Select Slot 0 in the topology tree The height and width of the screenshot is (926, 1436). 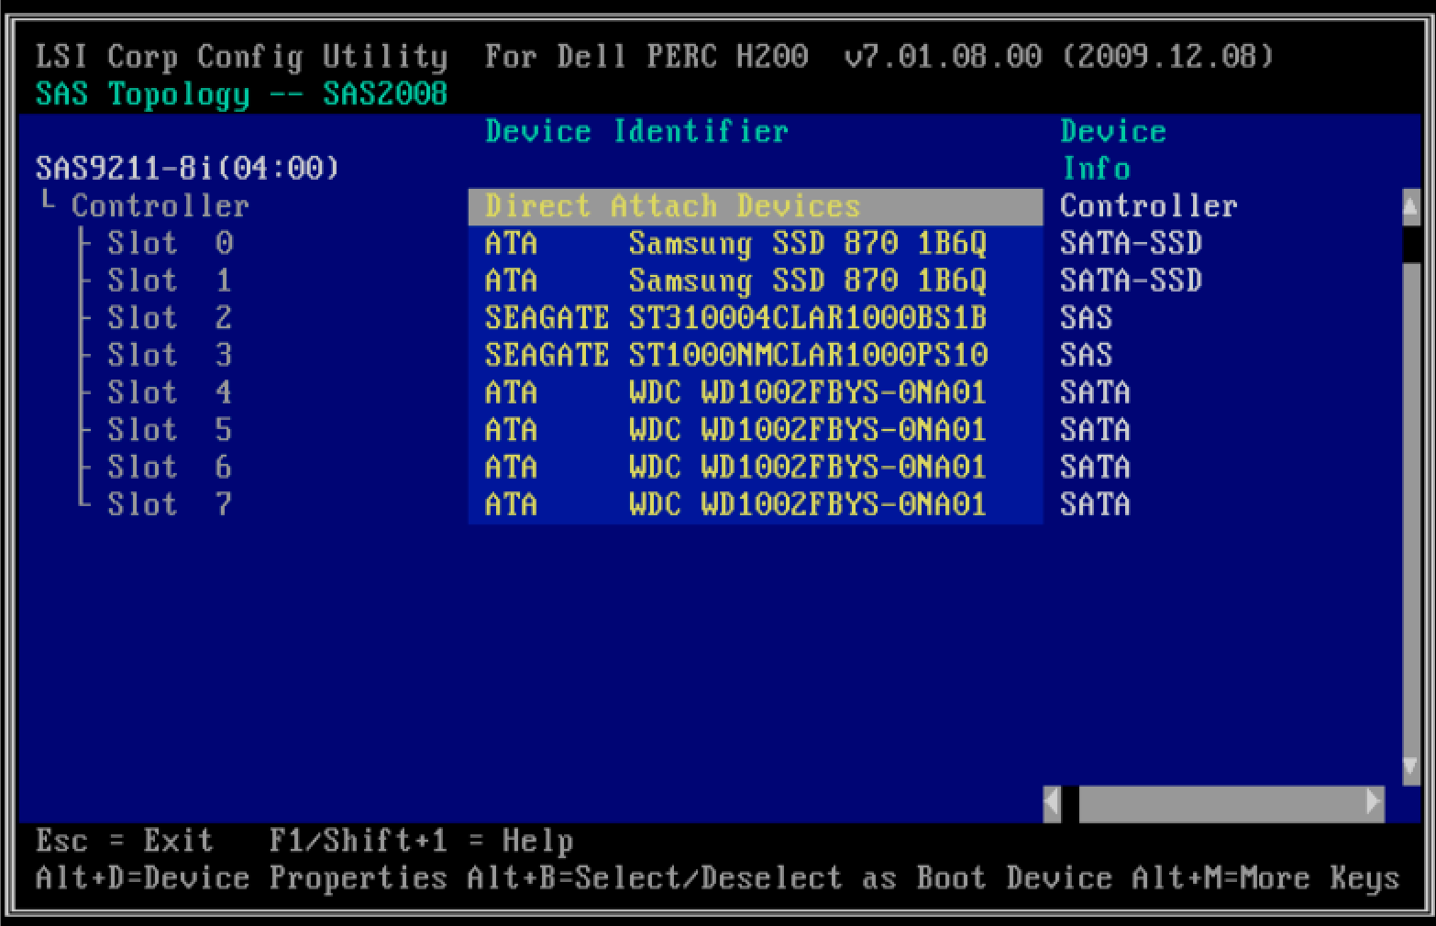pos(170,243)
